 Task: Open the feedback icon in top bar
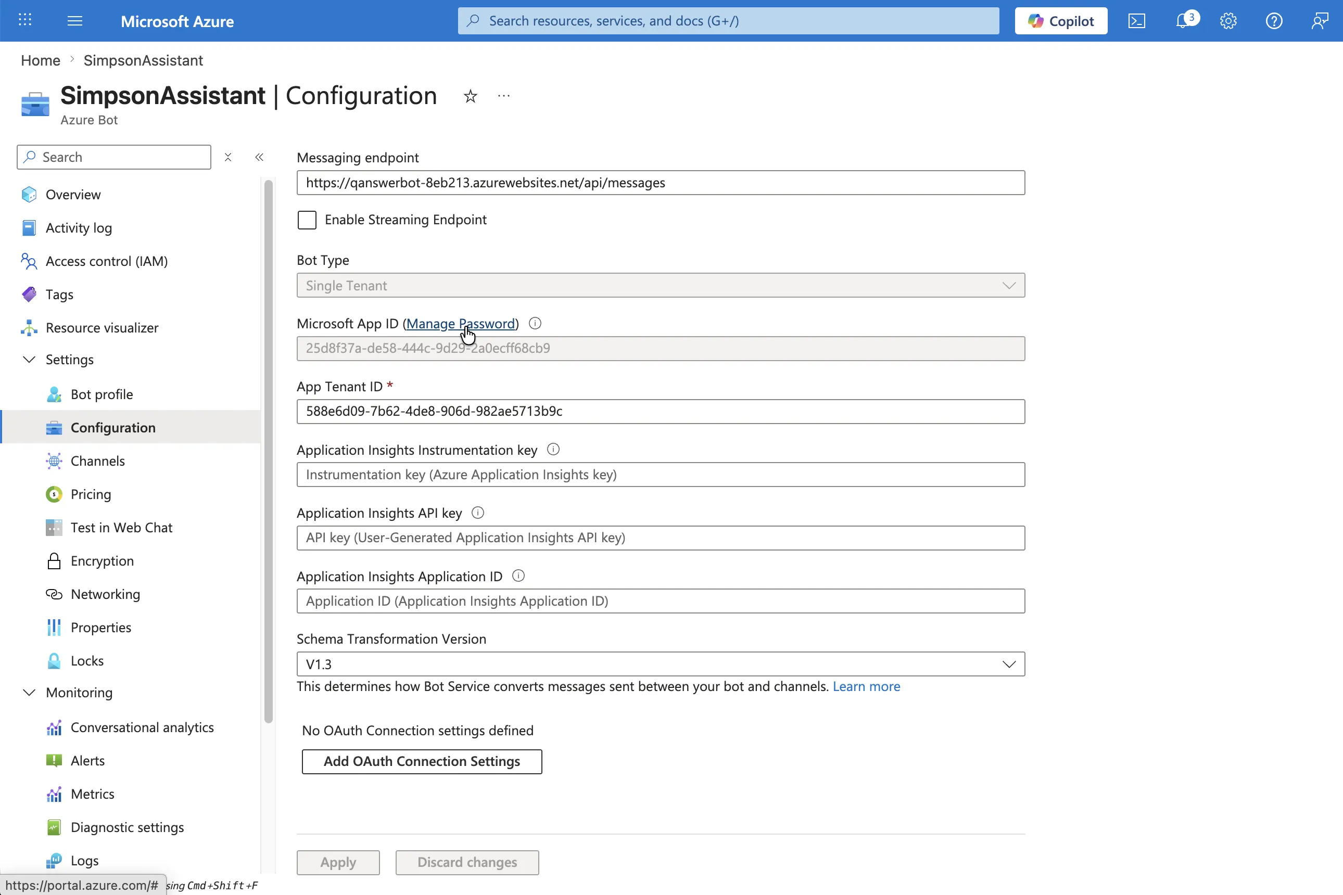coord(1320,21)
